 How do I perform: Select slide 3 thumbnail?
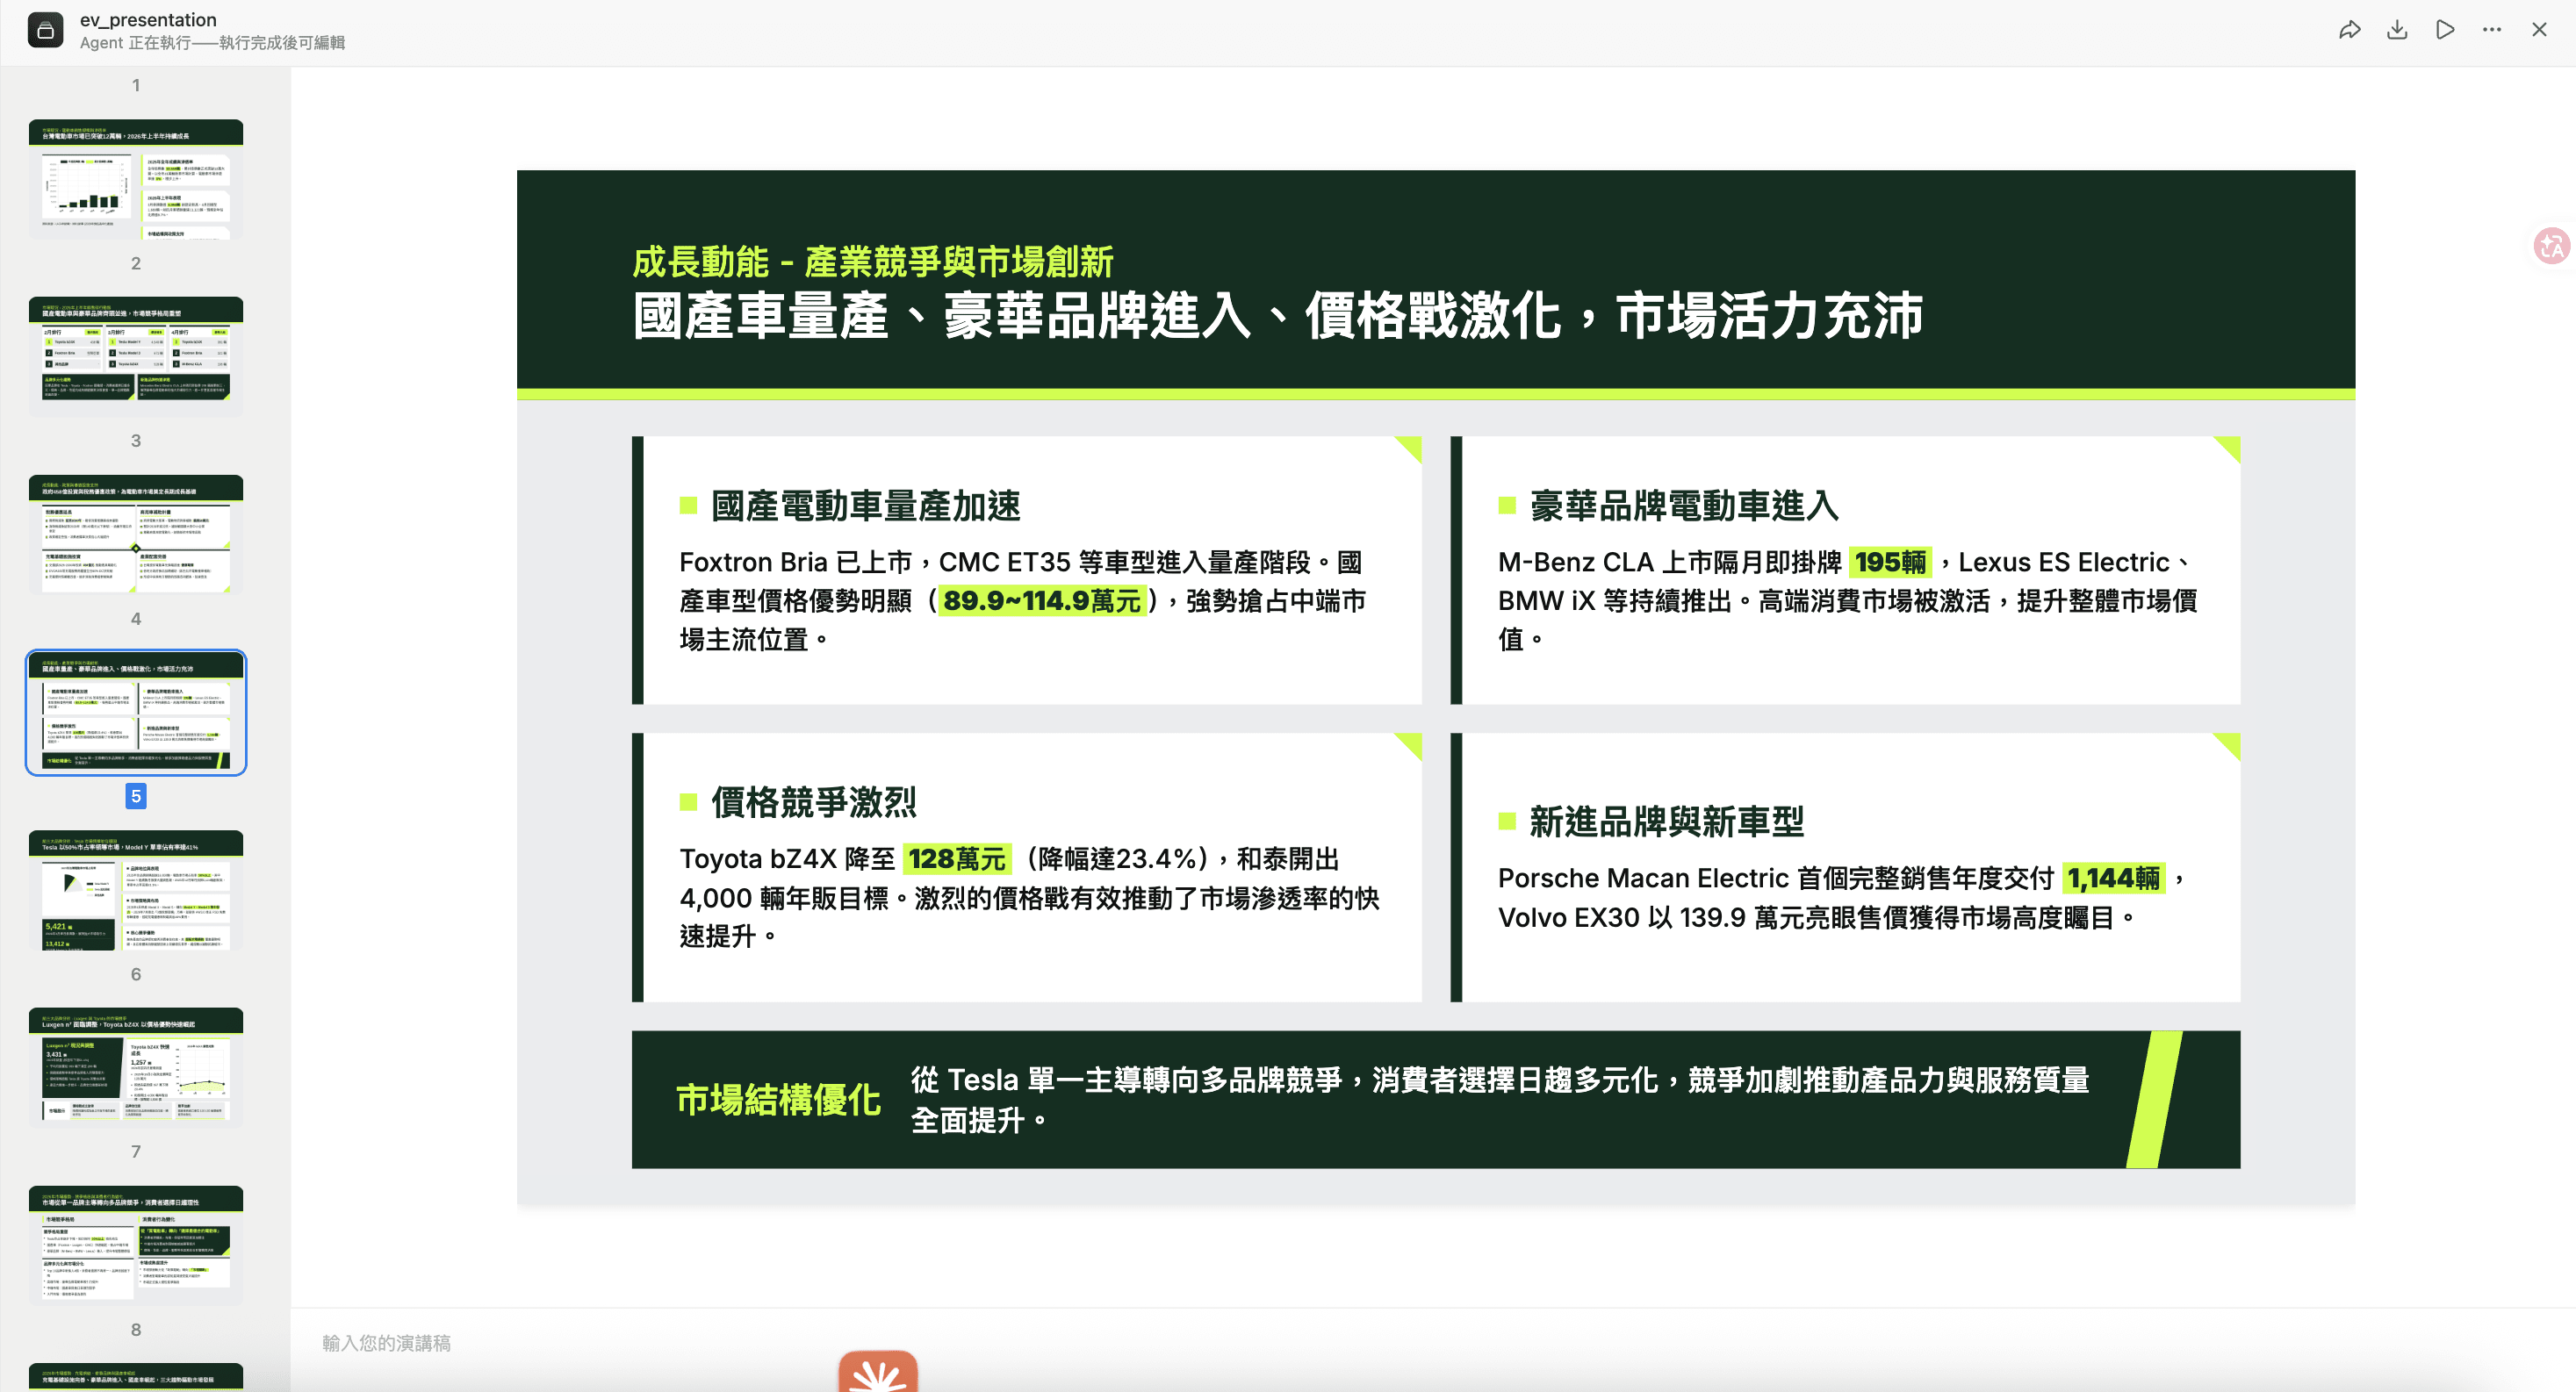coord(136,535)
